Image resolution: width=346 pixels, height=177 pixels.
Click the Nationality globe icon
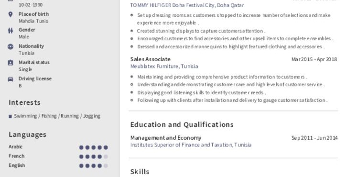coord(11,46)
